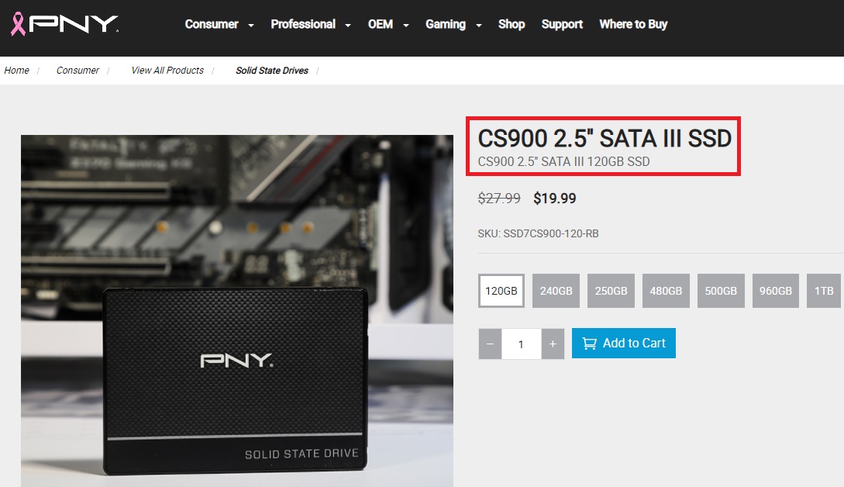Open the Professional menu
The image size is (844, 487).
pos(303,24)
